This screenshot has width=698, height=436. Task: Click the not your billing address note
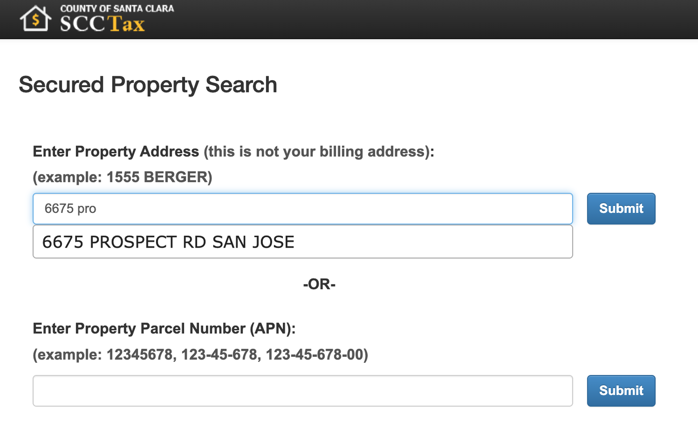(x=319, y=151)
